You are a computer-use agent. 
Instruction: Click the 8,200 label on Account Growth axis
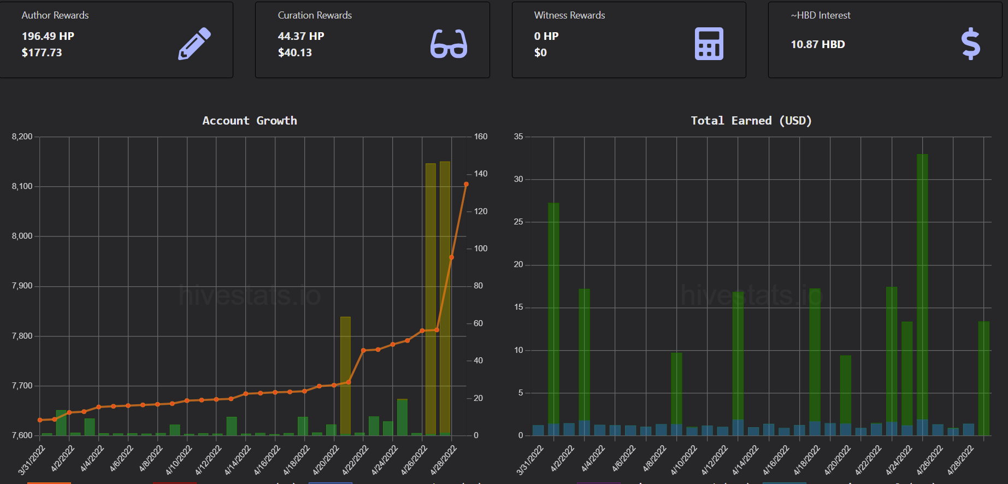(x=22, y=137)
